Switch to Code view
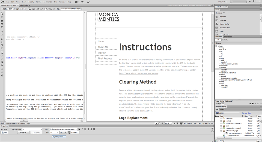This screenshot has height=142, width=262. coord(5,9)
